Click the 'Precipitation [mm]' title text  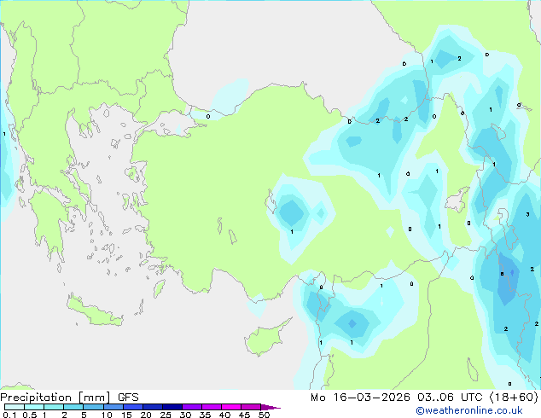pyautogui.click(x=55, y=398)
